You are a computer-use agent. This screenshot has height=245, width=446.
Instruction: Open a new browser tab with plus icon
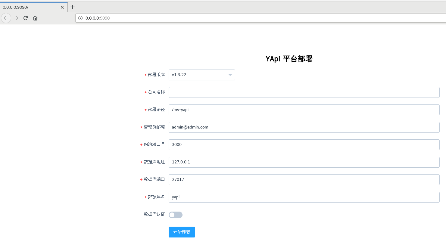(x=72, y=7)
